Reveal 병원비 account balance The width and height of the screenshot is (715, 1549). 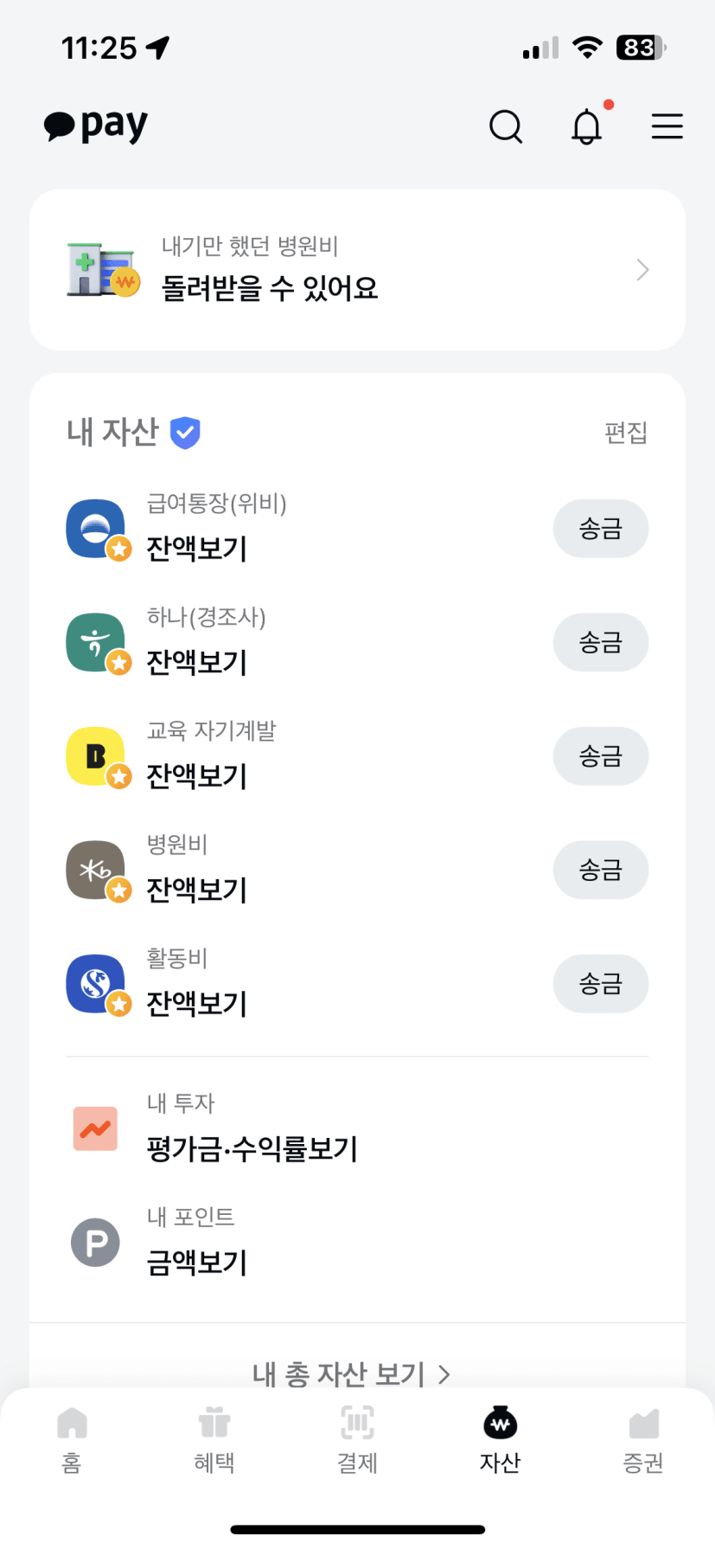[197, 890]
